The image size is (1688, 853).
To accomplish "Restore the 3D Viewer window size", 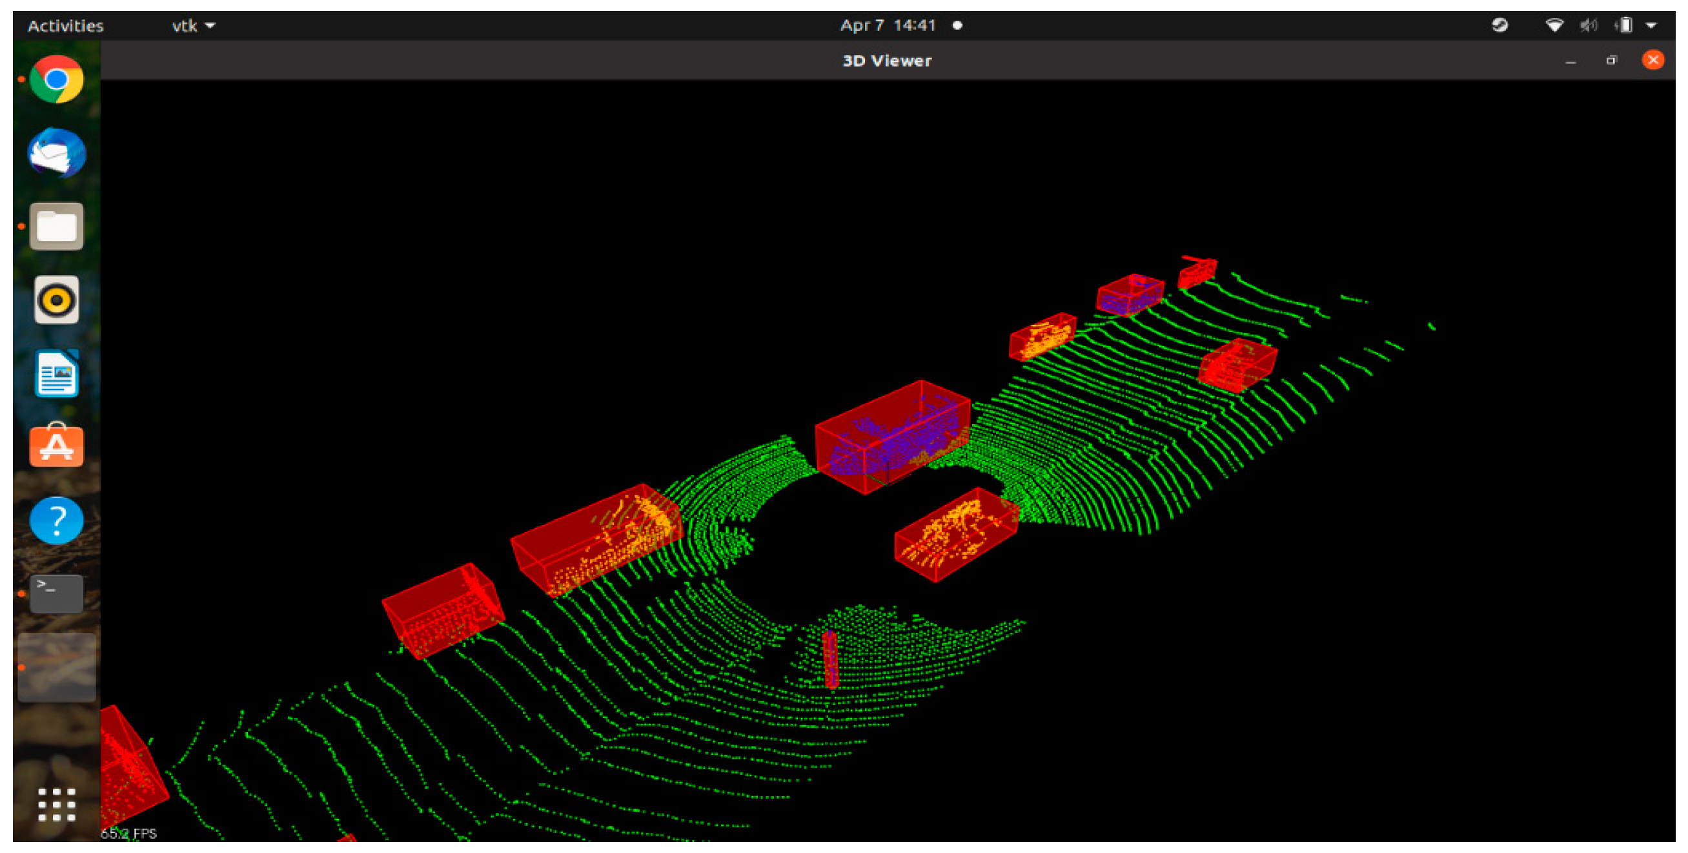I will 1611,60.
